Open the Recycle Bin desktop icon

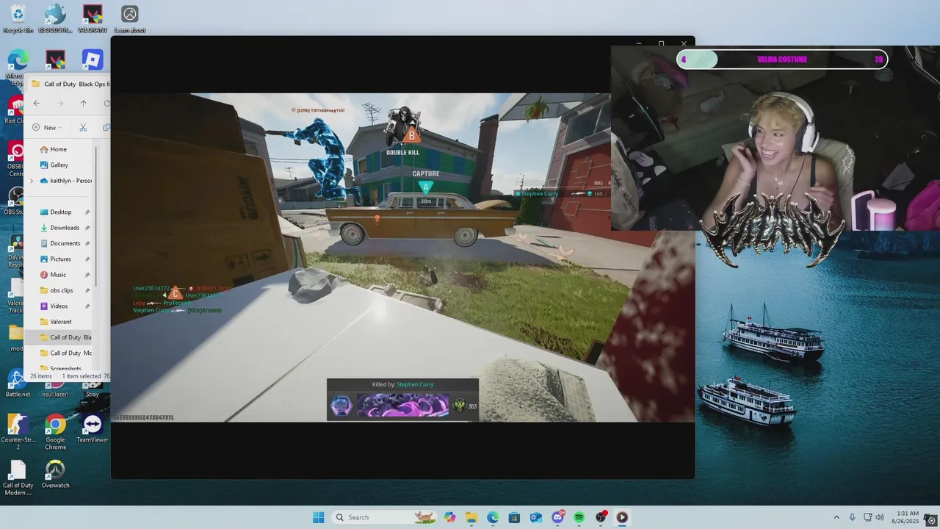point(18,18)
